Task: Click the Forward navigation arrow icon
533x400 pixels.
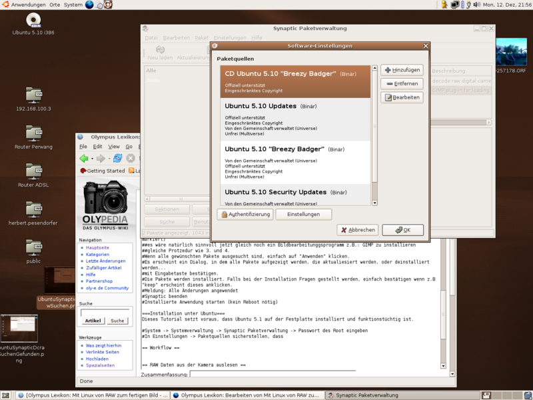Action: pyautogui.click(x=101, y=158)
